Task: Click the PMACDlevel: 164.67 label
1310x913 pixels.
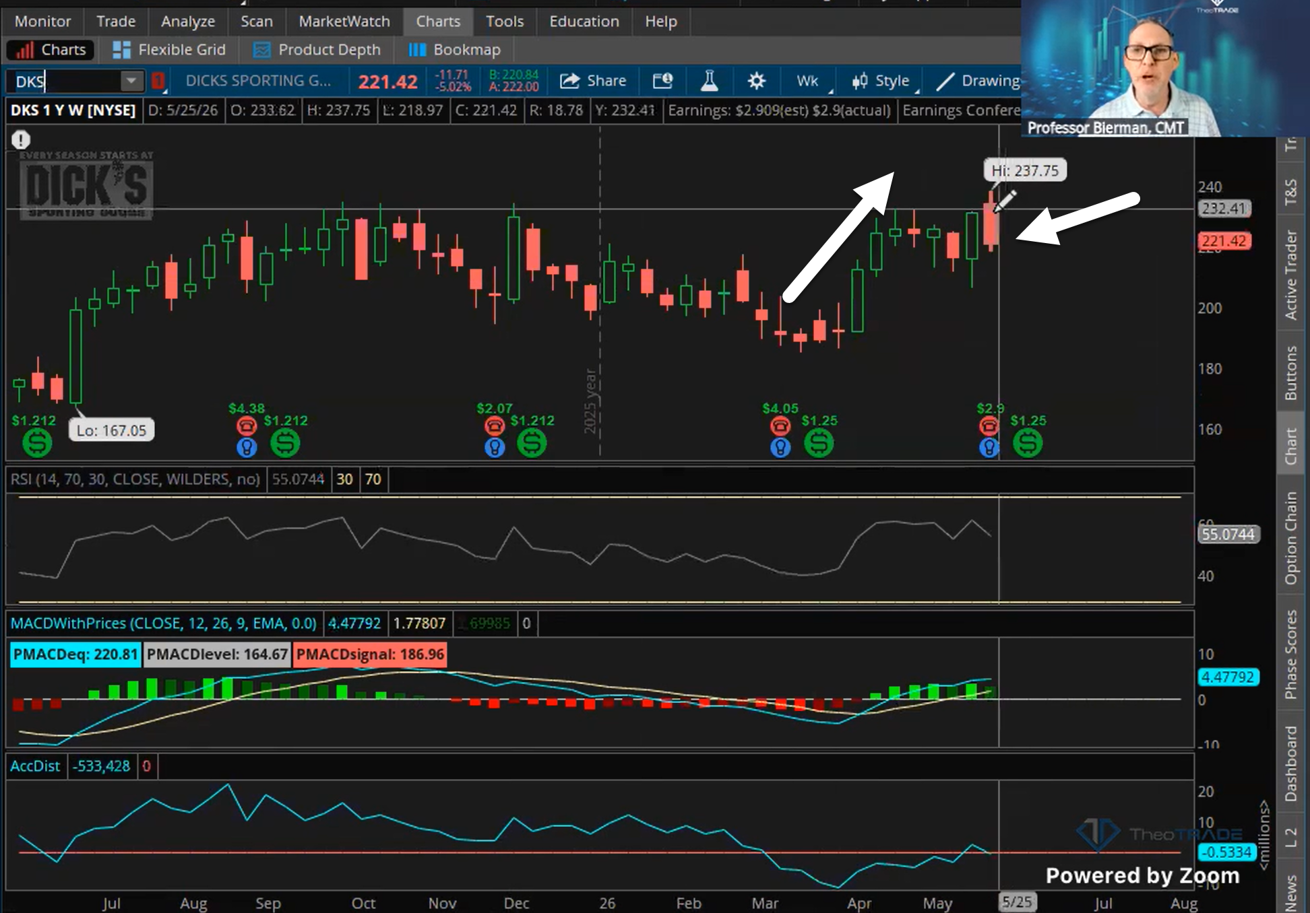Action: point(217,654)
